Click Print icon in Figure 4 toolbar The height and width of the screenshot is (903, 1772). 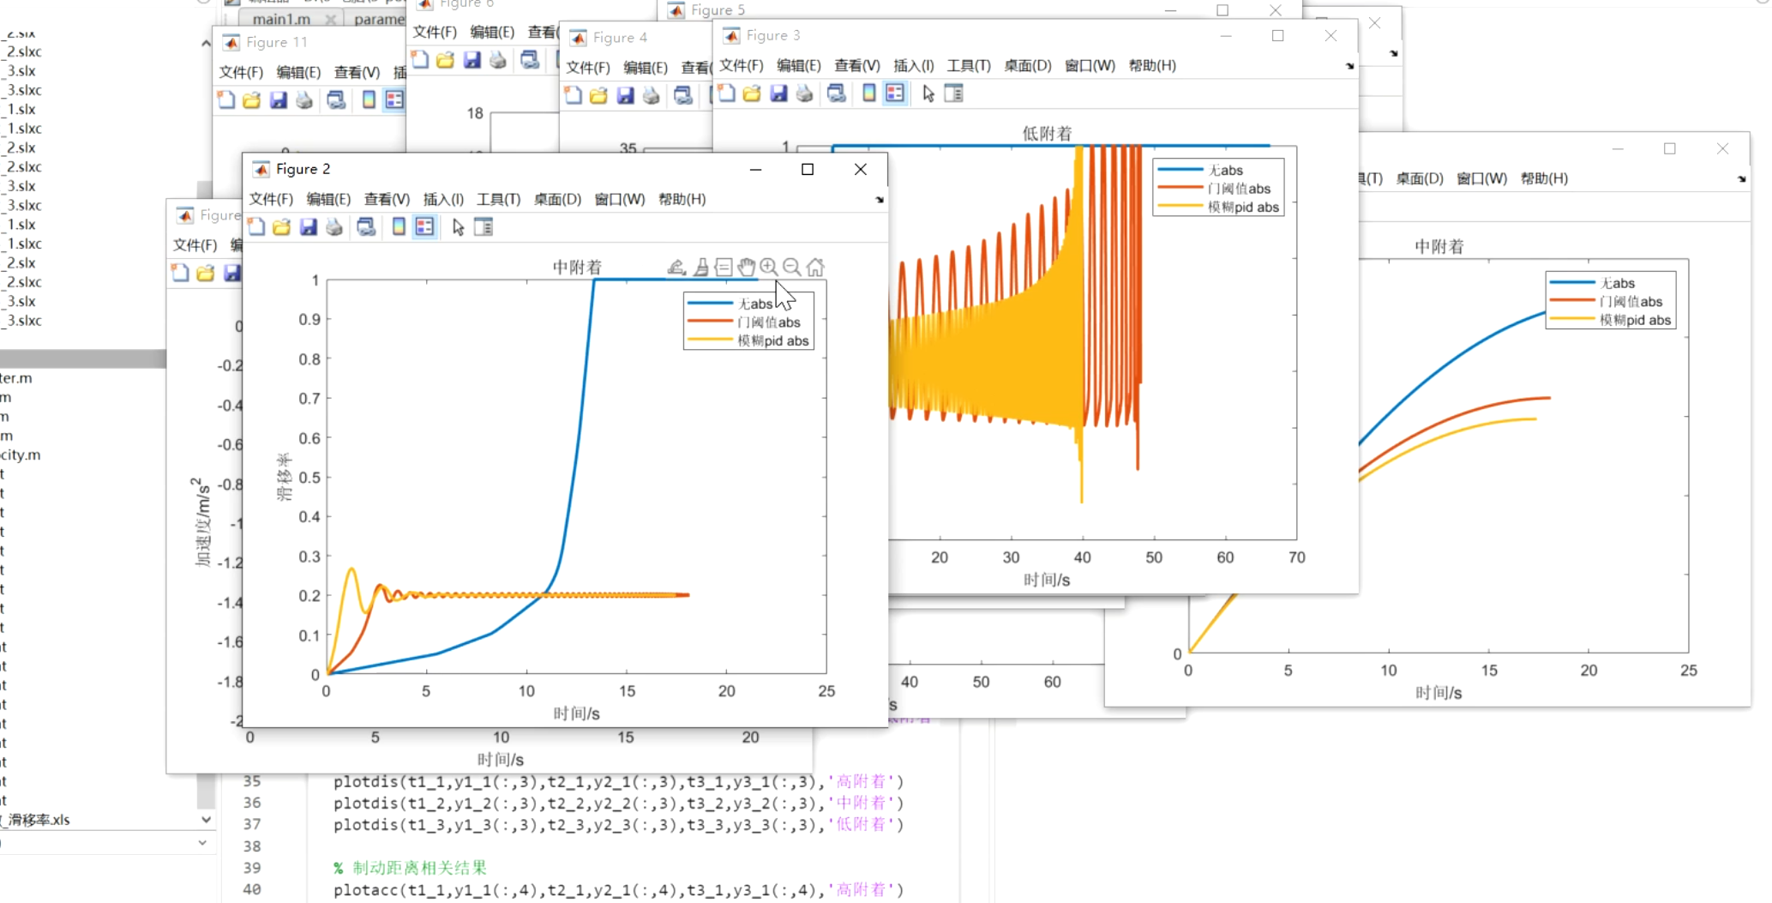click(x=652, y=95)
